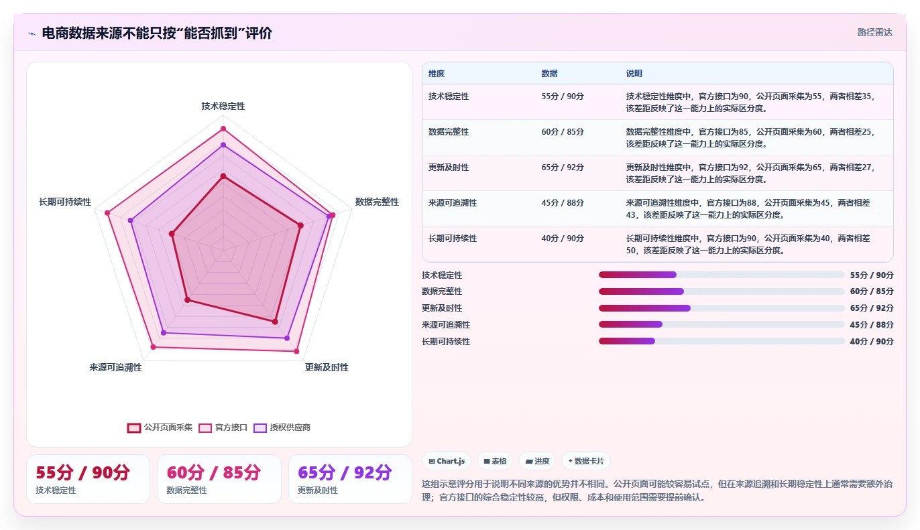Click the 长期可持续性 radar axis label
This screenshot has height=530, width=920.
65,202
